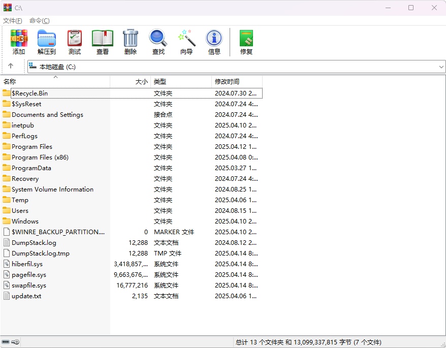This screenshot has width=446, height=348.
Task: Select the Windows folder icon
Action: [6, 221]
